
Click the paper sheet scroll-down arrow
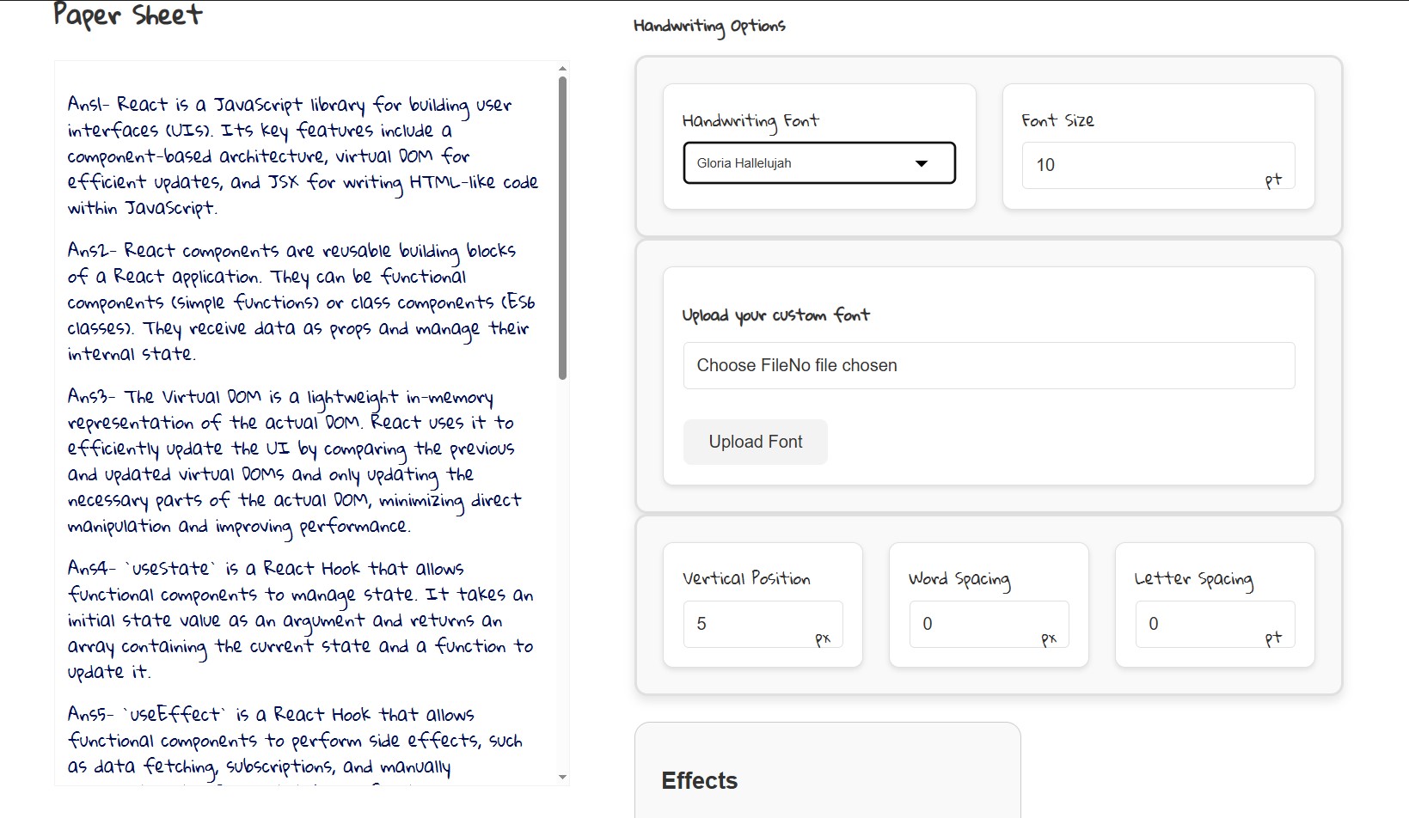click(x=562, y=777)
